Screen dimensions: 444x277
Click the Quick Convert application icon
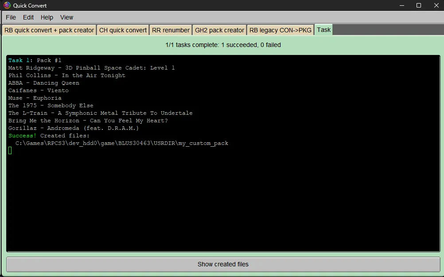point(6,5)
